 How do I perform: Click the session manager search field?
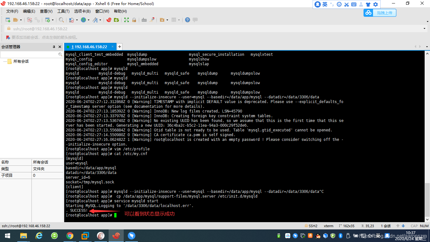(30, 55)
